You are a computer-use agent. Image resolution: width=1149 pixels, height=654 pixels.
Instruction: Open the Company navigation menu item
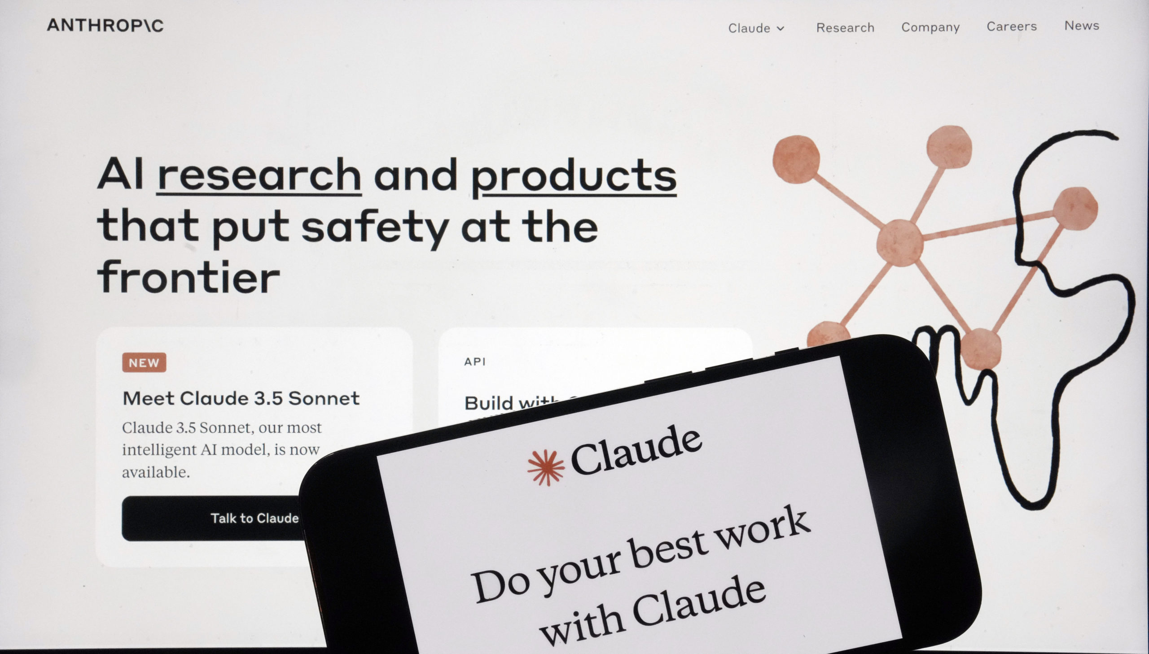point(930,26)
